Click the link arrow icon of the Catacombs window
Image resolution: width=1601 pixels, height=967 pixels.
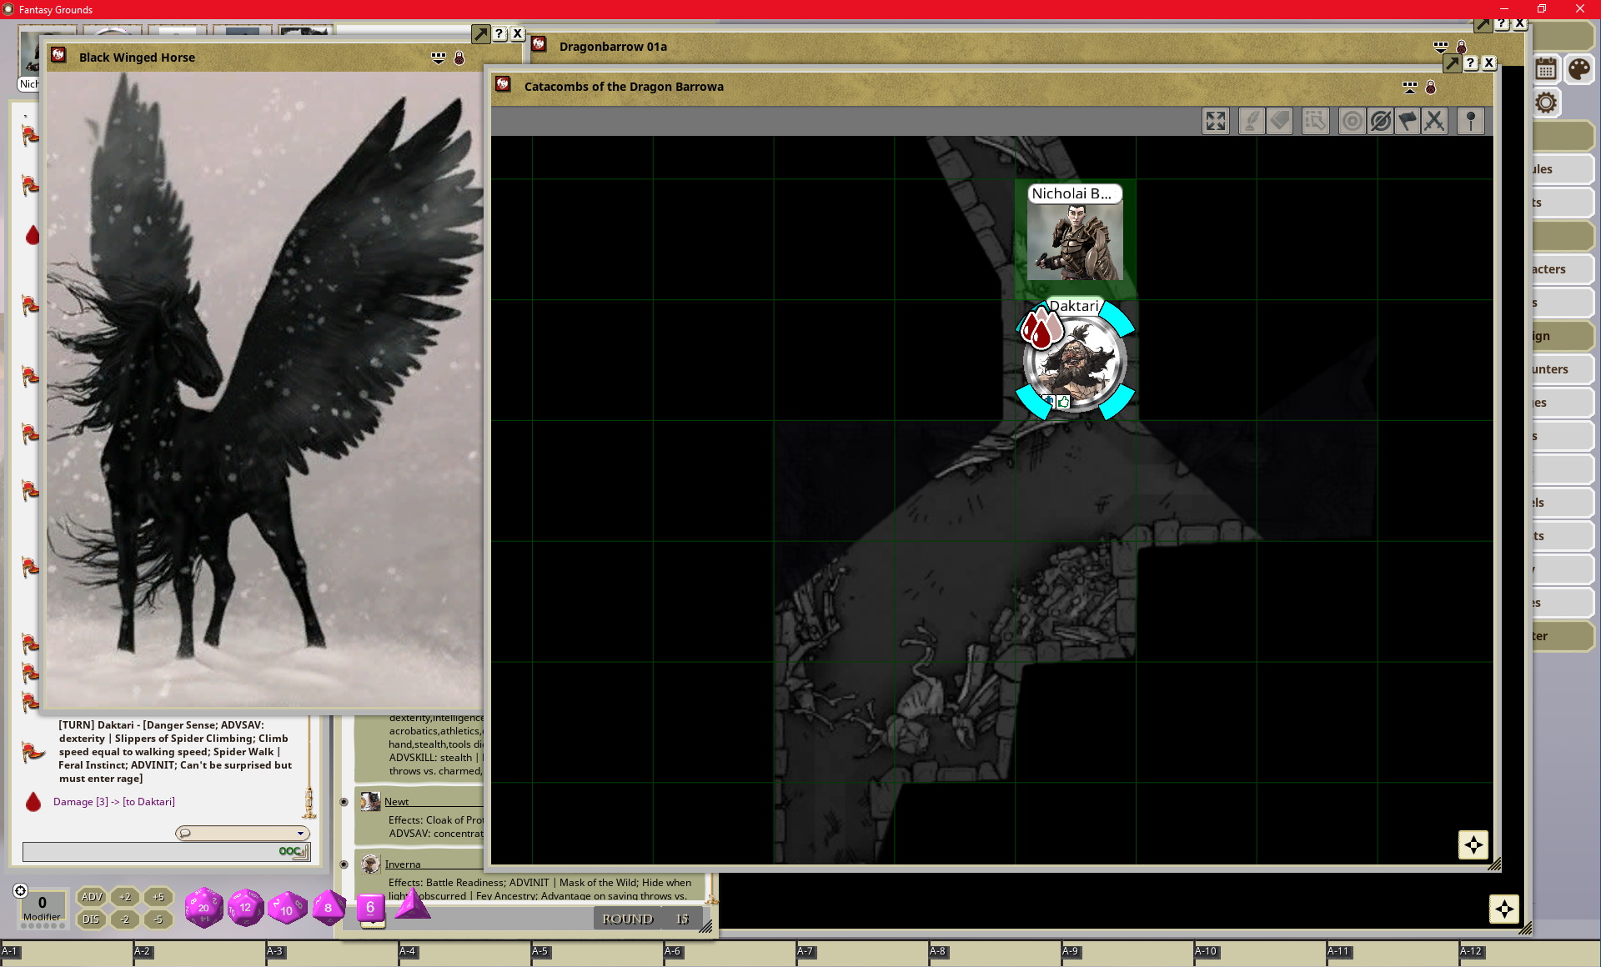pyautogui.click(x=1453, y=63)
